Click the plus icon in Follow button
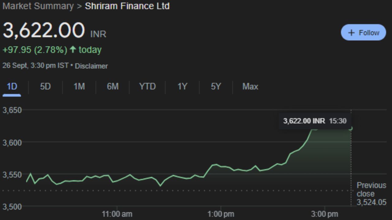Screen dimensions: 392x220 (x=352, y=33)
